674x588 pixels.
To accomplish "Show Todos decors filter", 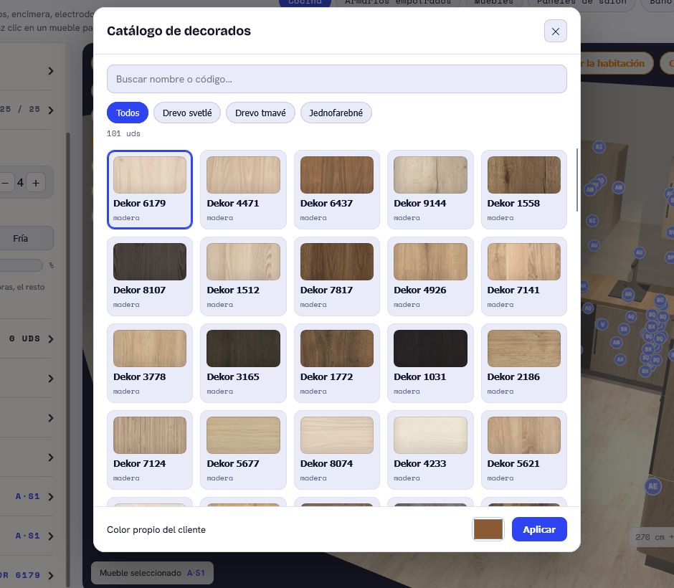I will 128,113.
